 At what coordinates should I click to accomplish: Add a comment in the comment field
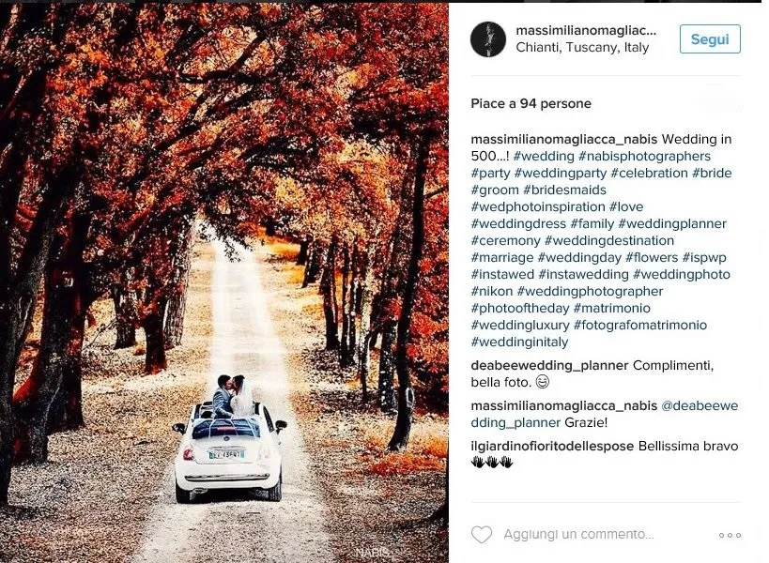click(578, 534)
